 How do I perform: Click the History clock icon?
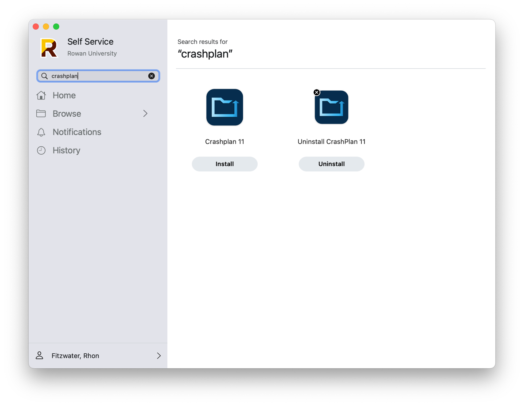coord(41,150)
